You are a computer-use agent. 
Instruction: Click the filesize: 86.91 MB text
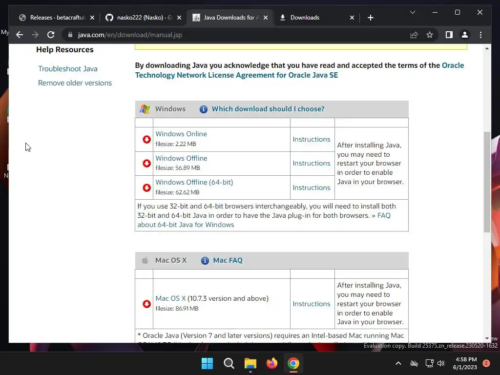click(x=177, y=309)
